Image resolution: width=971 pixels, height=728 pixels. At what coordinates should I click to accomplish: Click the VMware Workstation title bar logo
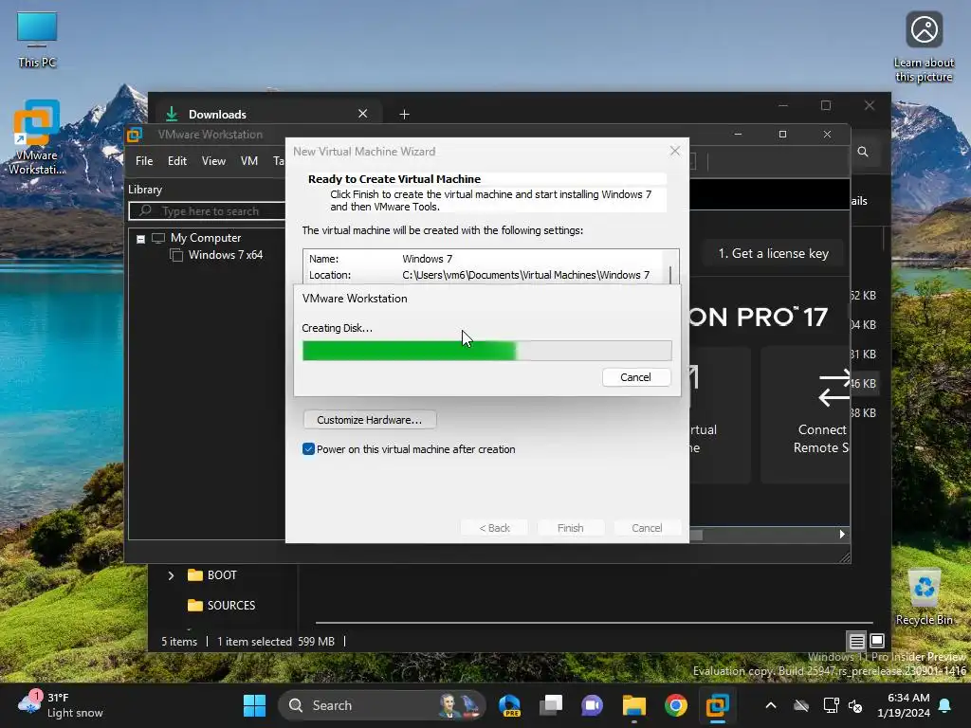tap(135, 135)
